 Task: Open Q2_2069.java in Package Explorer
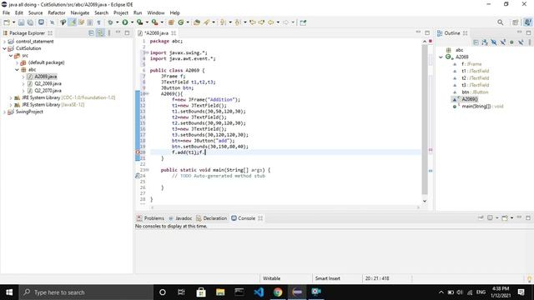click(48, 83)
